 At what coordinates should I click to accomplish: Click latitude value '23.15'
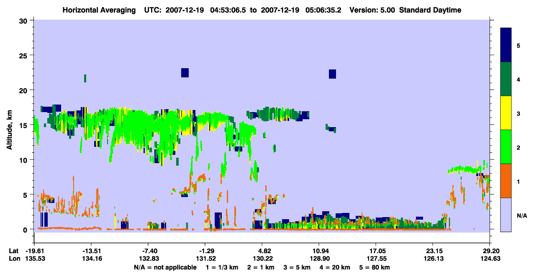coord(433,251)
